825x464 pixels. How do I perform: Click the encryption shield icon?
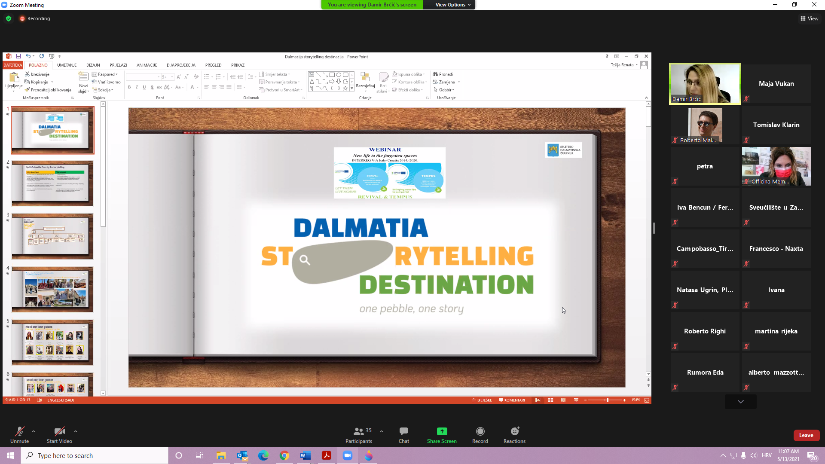9,18
